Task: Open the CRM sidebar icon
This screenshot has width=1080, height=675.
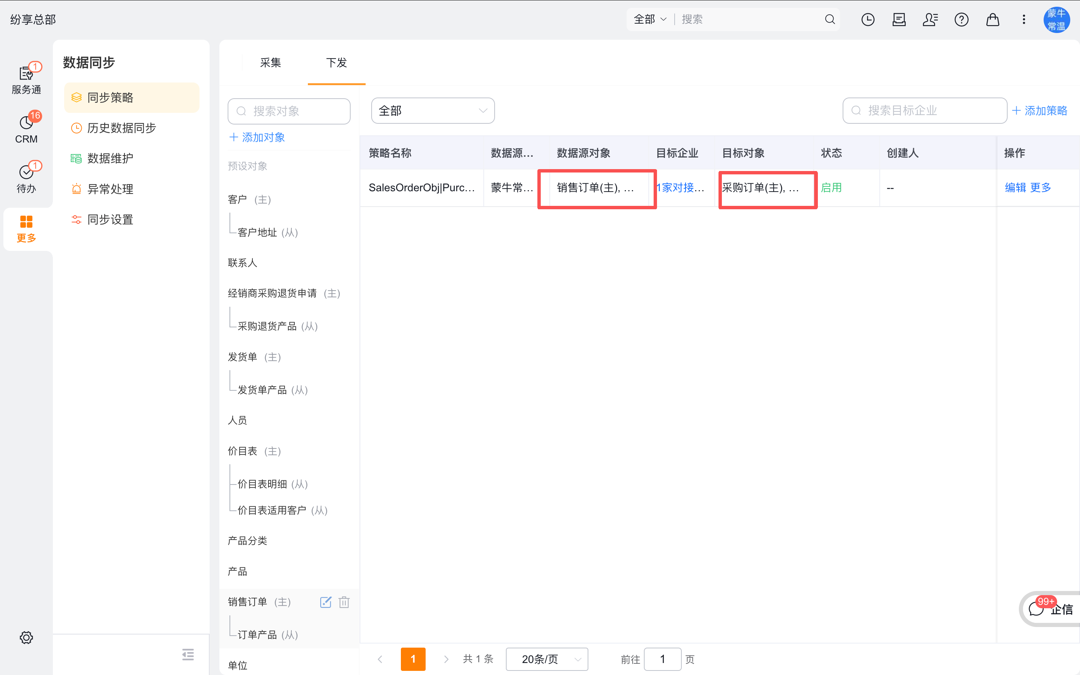Action: (x=26, y=129)
